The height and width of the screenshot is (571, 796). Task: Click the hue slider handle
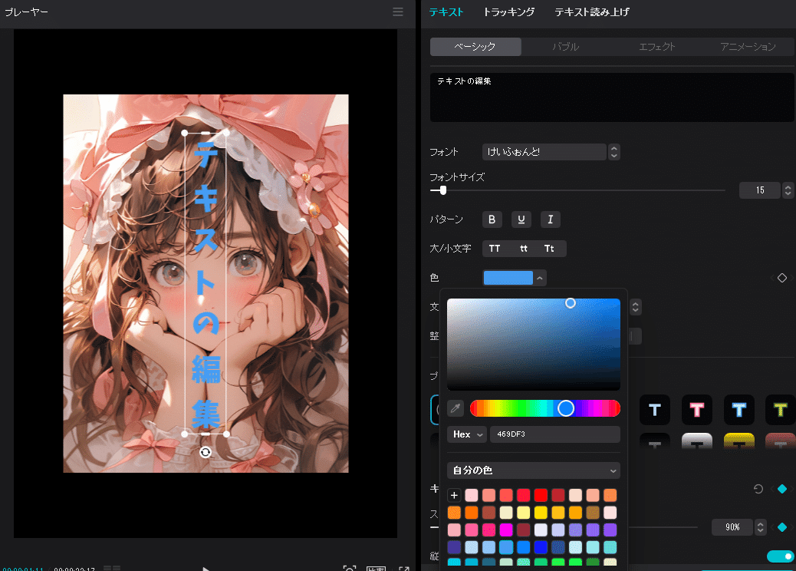(565, 408)
